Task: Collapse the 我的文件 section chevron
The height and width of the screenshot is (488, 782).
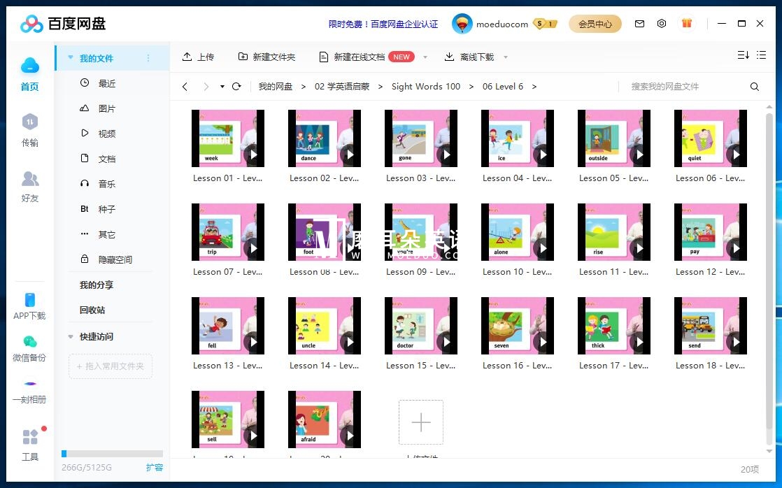Action: [69, 58]
